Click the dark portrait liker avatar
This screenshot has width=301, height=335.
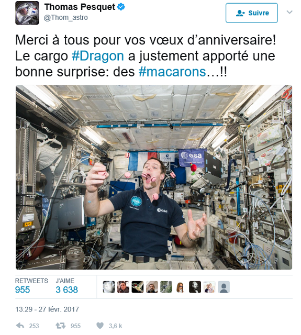coord(195,287)
